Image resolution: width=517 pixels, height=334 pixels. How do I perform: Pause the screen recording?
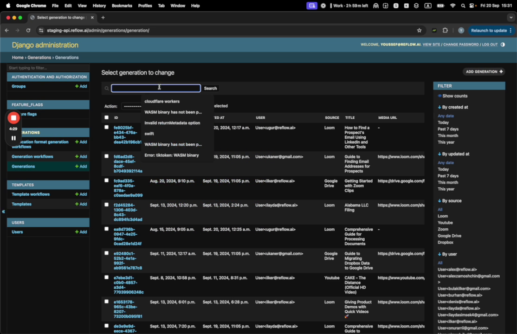[x=13, y=138]
